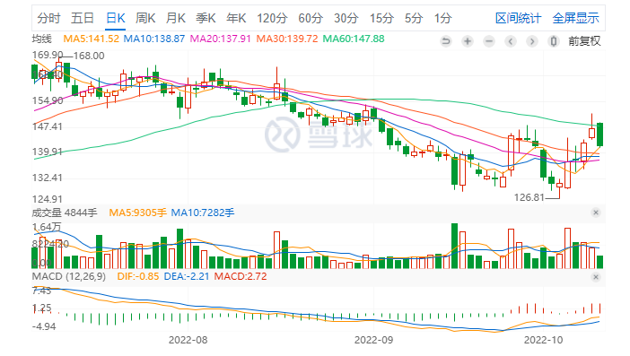This screenshot has height=356, width=630.
Task: Click the MA60:147.88 indicator label
Action: (354, 39)
